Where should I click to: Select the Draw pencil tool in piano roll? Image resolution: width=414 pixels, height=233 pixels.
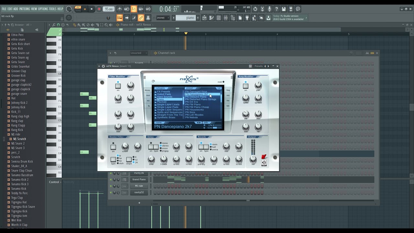tap(74, 25)
